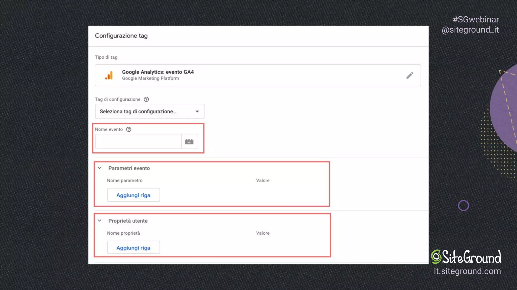Click the Google Analytics bar chart icon
Screen dimensions: 517x290
point(109,75)
